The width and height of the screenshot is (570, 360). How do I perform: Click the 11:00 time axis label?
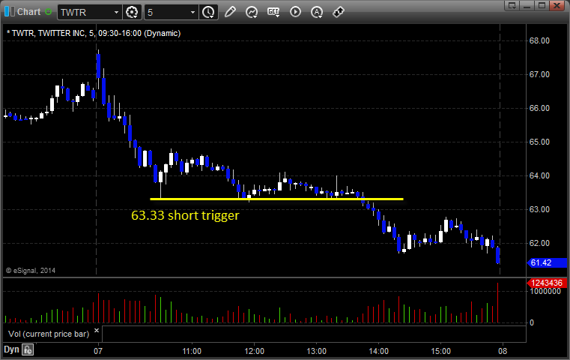coord(192,351)
